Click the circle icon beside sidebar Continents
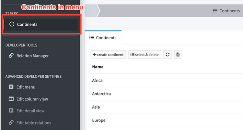 (x=12, y=24)
